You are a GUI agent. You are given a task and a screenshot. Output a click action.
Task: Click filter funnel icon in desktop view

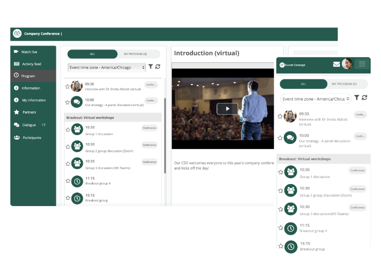point(151,66)
